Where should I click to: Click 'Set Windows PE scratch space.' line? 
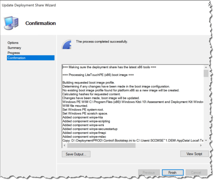[85, 113]
